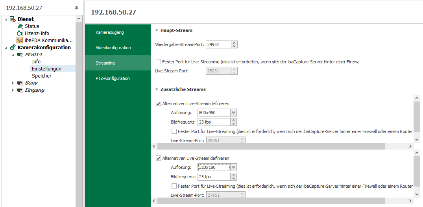This screenshot has height=207, width=423.
Task: Click the pin icon in the panel header
Action: coord(76,8)
